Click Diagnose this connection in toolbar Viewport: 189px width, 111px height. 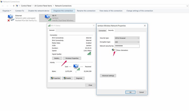tap(63, 11)
